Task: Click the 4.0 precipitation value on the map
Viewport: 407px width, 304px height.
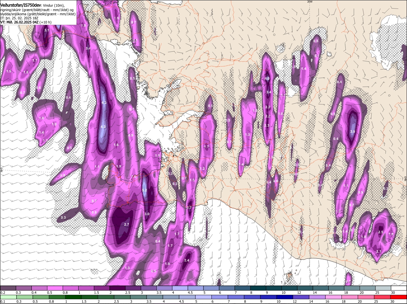Action: click(267, 78)
